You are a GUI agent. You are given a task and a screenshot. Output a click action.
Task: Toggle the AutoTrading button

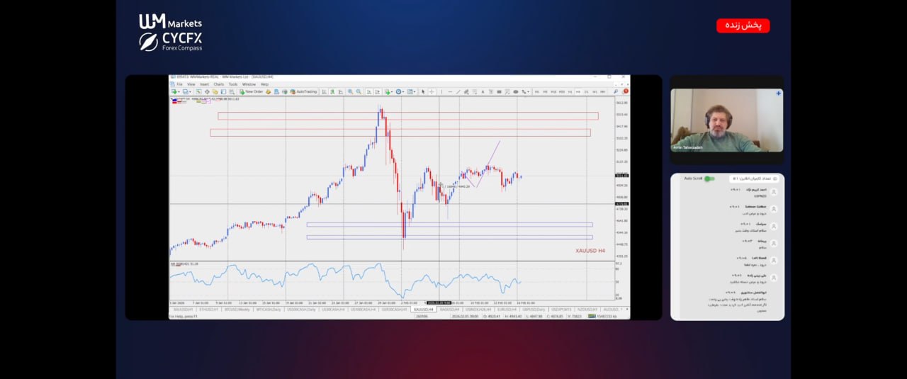tap(303, 91)
